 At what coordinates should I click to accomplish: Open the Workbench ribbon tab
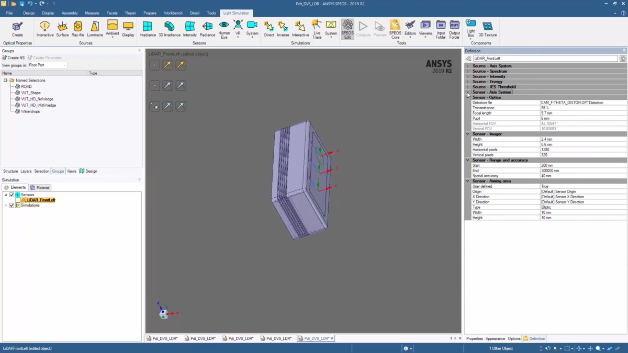pos(173,13)
